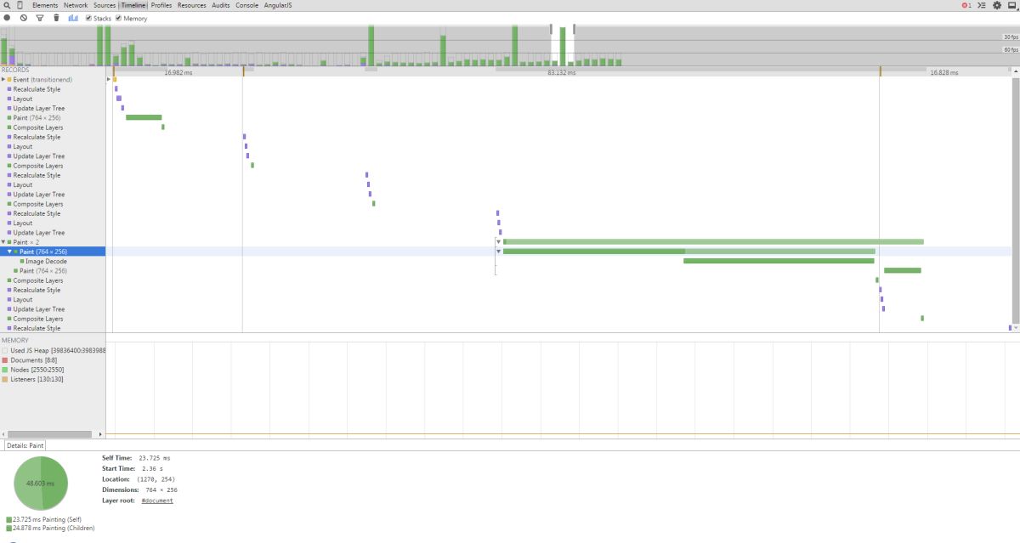1020x543 pixels.
Task: Open the AngularJS tab
Action: point(278,5)
